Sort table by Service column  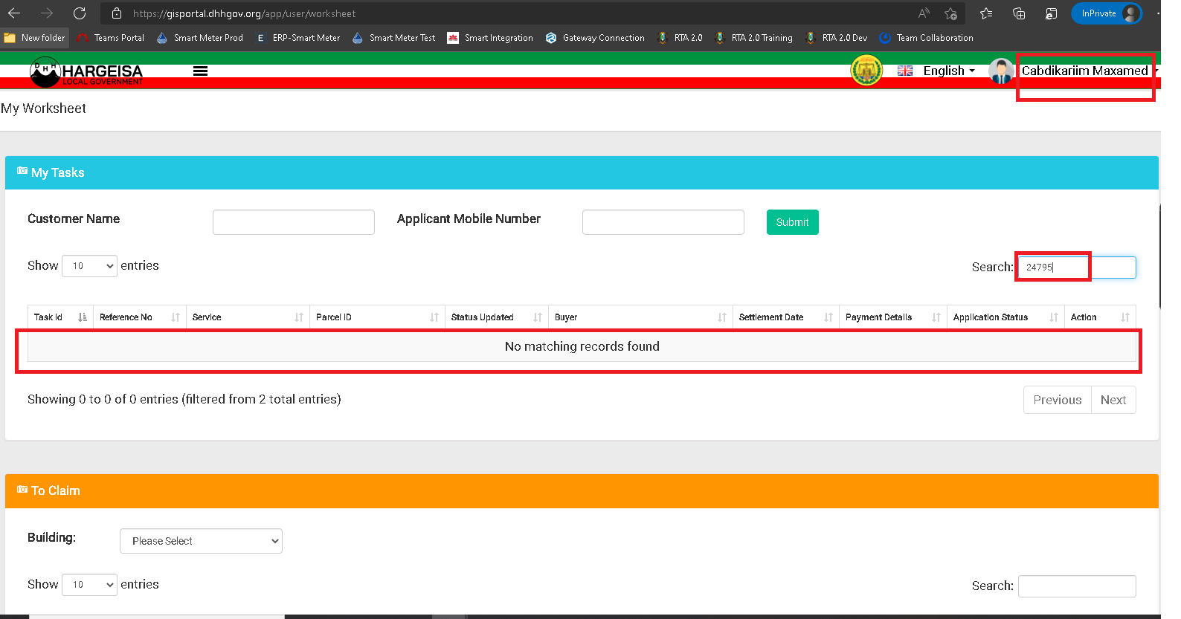248,317
